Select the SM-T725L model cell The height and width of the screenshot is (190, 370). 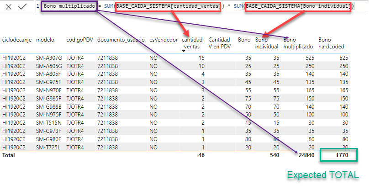48,148
